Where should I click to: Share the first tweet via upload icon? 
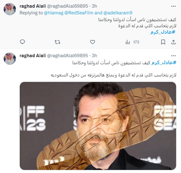[173, 42]
